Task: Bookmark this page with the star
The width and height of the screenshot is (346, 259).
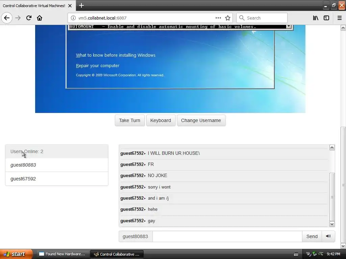Action: [228, 18]
